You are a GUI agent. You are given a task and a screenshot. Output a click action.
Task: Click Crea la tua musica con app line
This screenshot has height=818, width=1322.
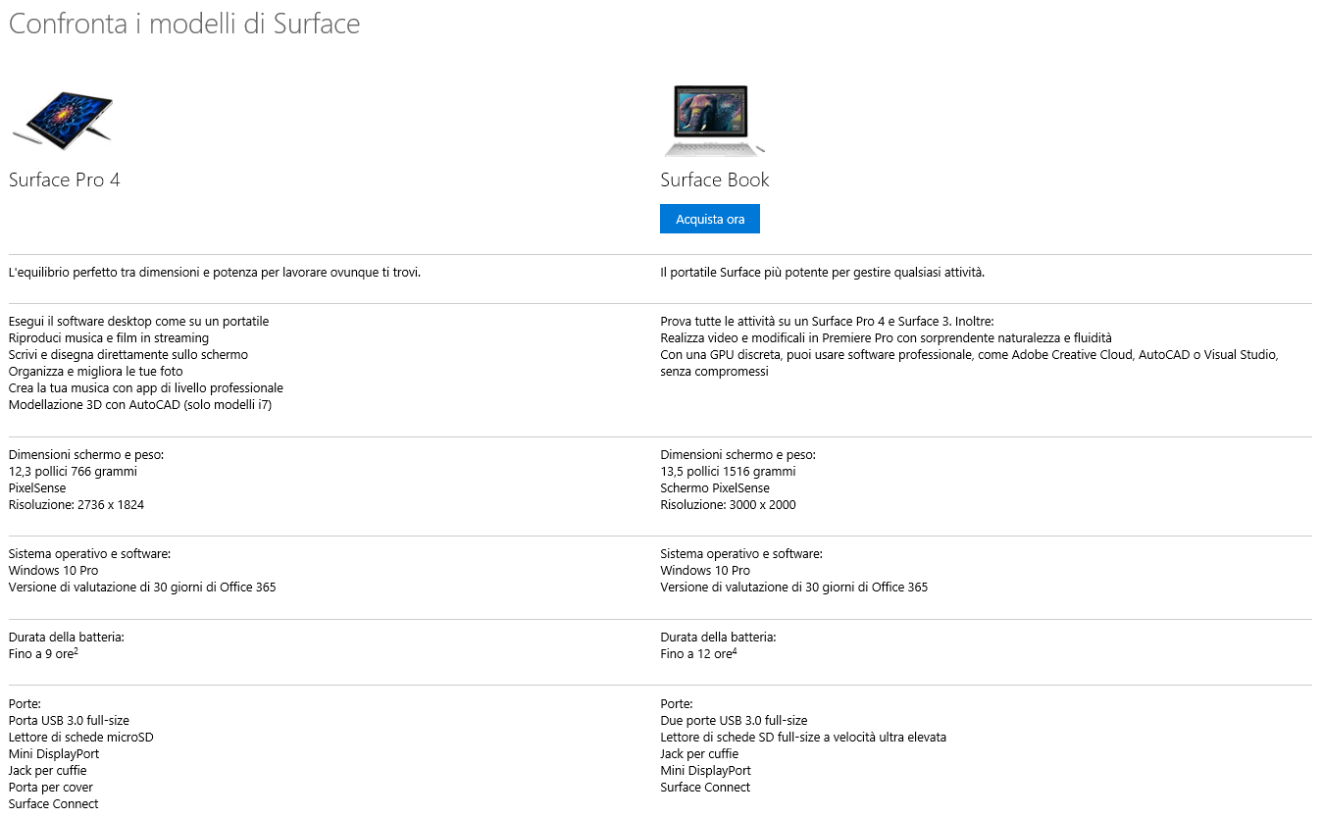tap(146, 388)
